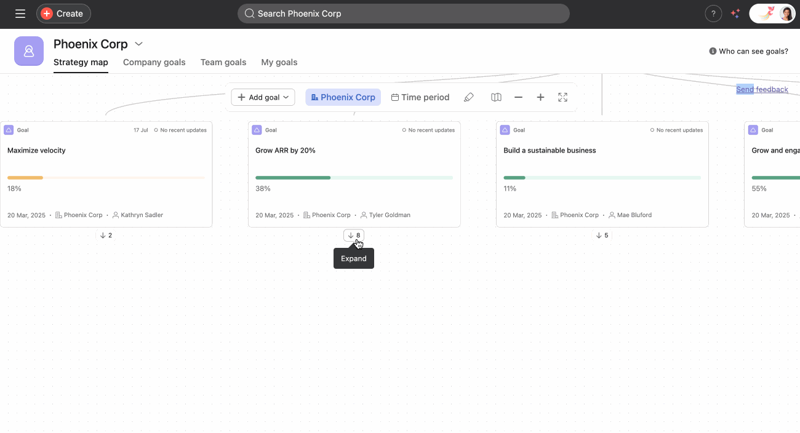This screenshot has width=800, height=433.
Task: Zoom out with the minus icon
Action: tap(518, 97)
